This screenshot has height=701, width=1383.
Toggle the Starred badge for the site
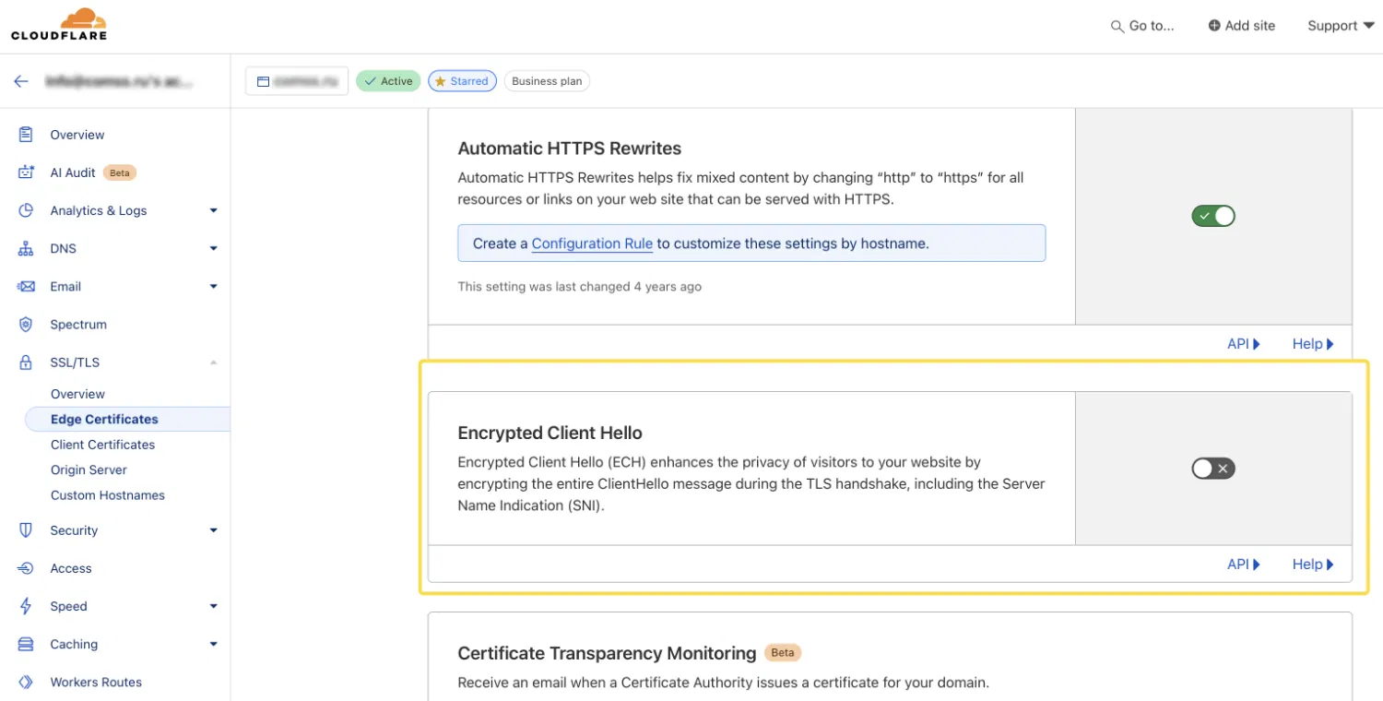(x=462, y=81)
